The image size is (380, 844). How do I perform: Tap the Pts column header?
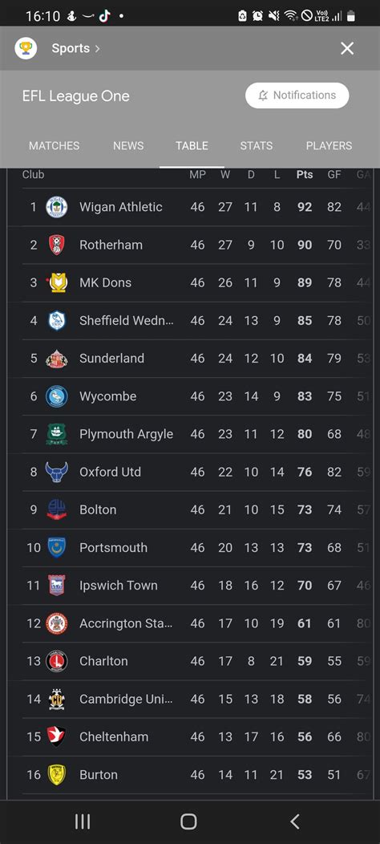pyautogui.click(x=305, y=175)
